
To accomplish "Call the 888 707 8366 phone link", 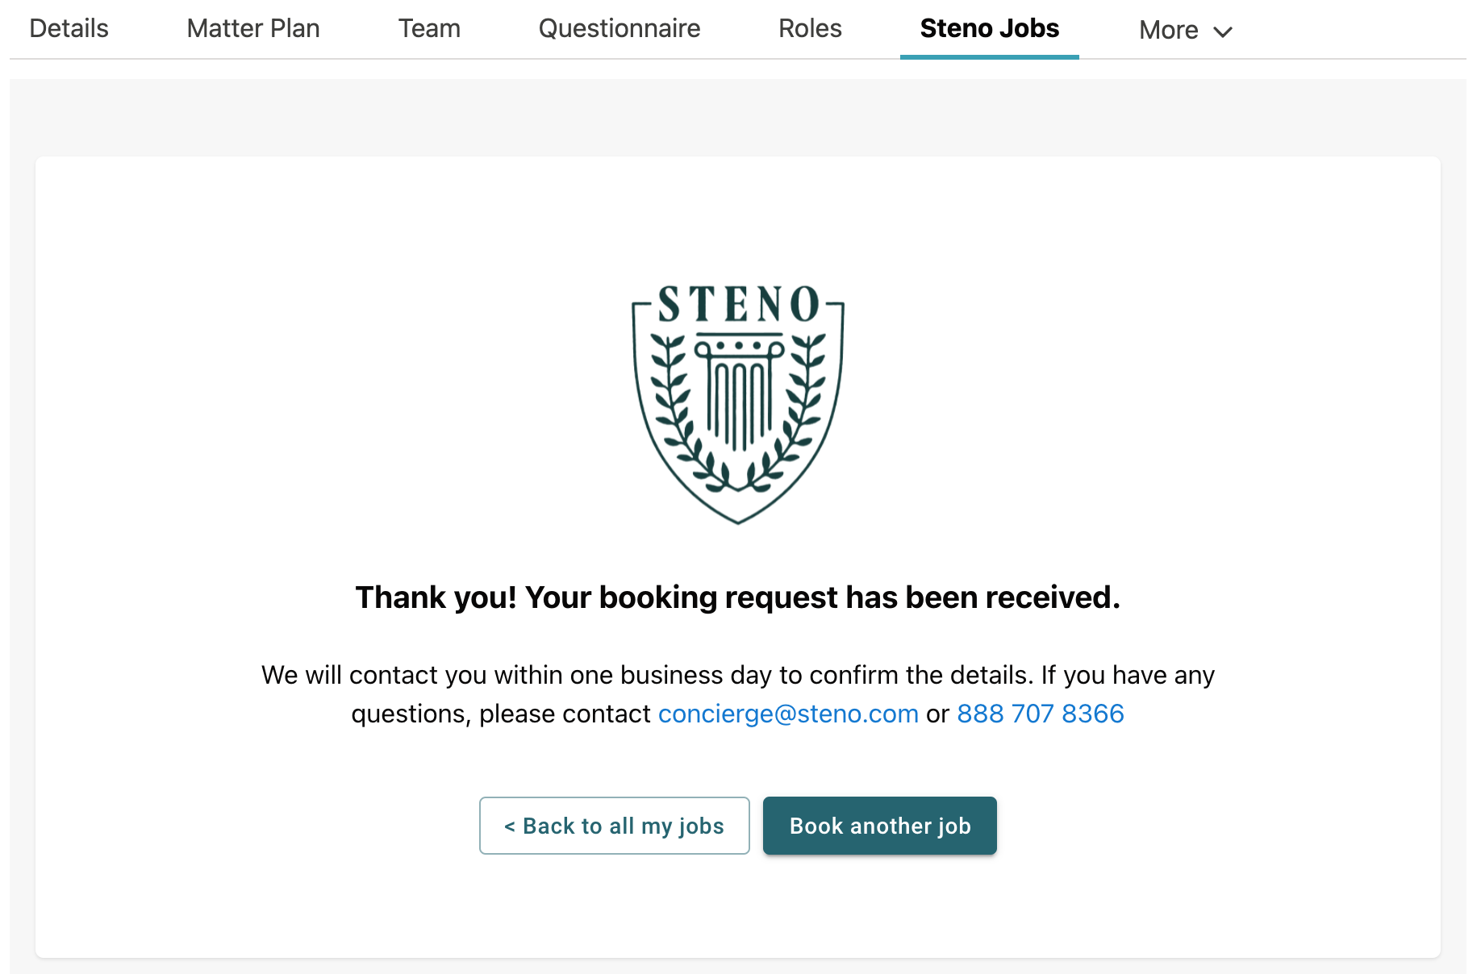I will [x=1040, y=714].
